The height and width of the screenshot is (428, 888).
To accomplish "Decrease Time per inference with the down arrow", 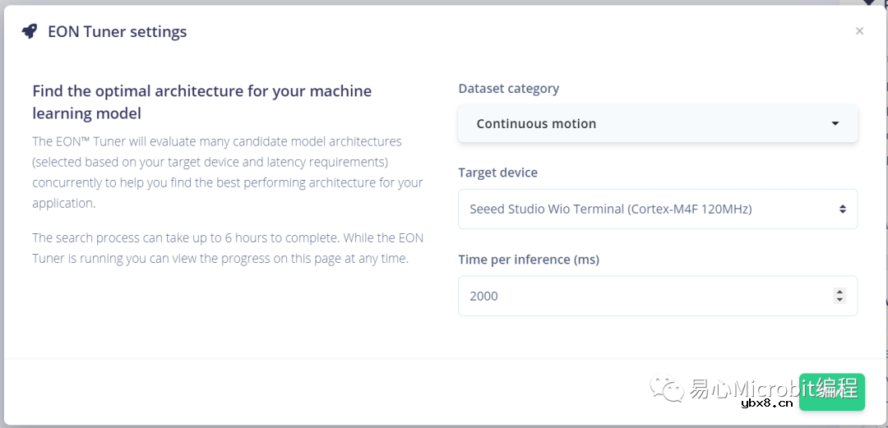I will pos(839,300).
